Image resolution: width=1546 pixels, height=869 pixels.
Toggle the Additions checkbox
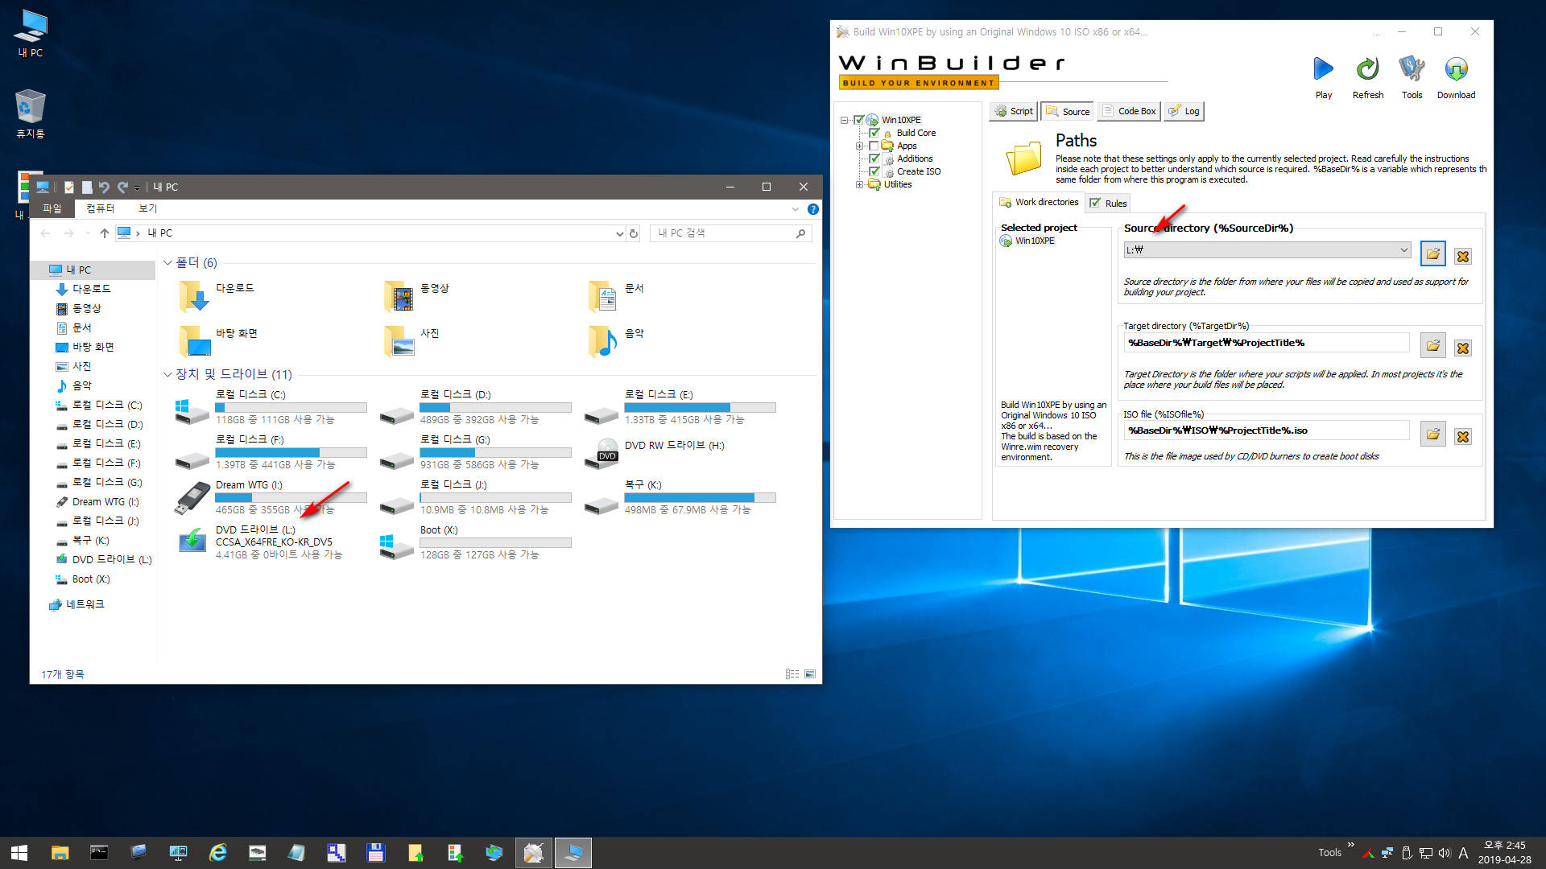coord(874,159)
